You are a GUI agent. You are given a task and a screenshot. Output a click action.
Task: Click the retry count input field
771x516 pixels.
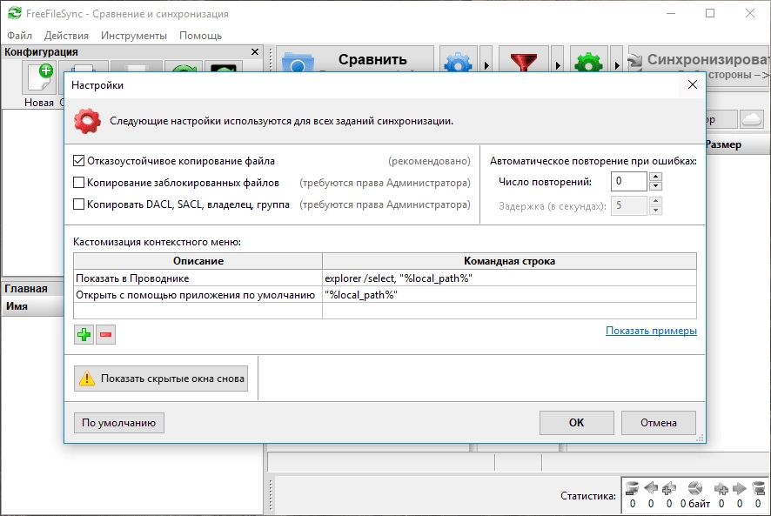pyautogui.click(x=628, y=181)
